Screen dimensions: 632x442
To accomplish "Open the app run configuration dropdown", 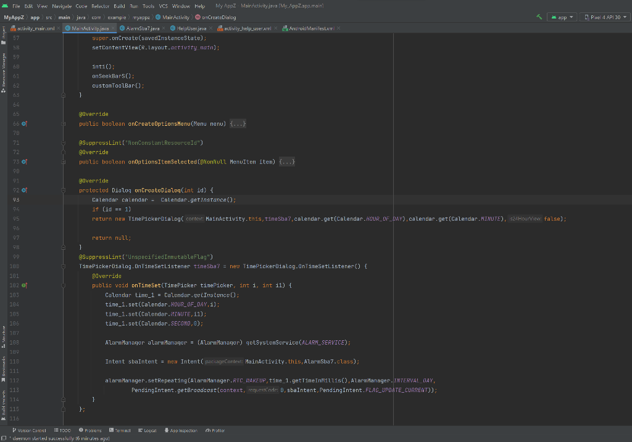I will coord(561,18).
